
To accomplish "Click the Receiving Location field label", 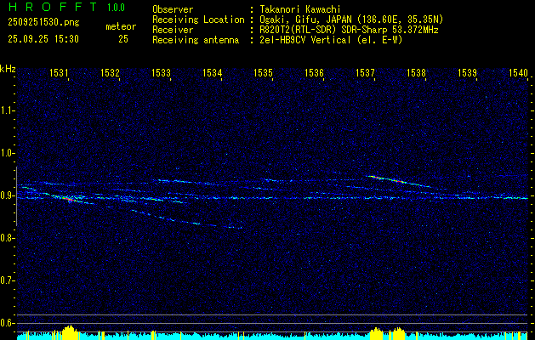I will (198, 20).
